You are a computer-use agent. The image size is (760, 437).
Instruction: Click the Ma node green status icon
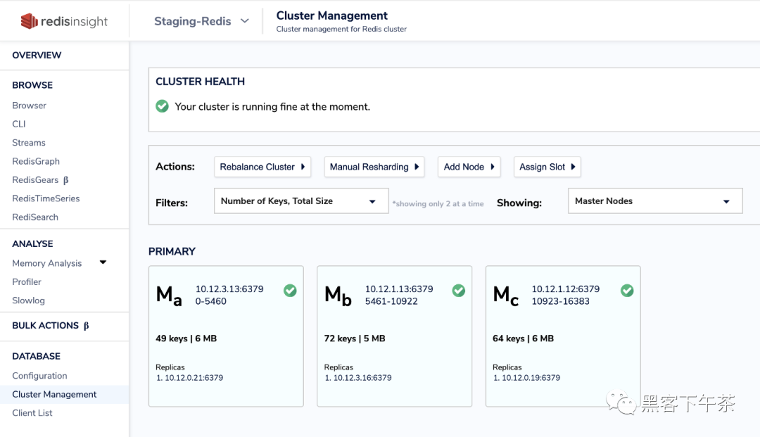point(290,290)
